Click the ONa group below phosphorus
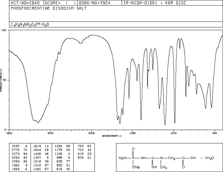This screenshot has height=172, width=223. pos(136,167)
